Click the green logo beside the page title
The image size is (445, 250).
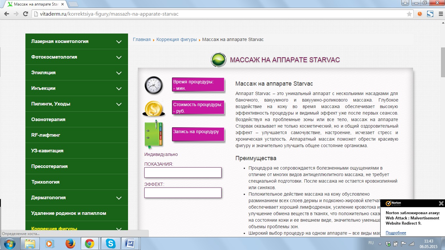click(218, 60)
